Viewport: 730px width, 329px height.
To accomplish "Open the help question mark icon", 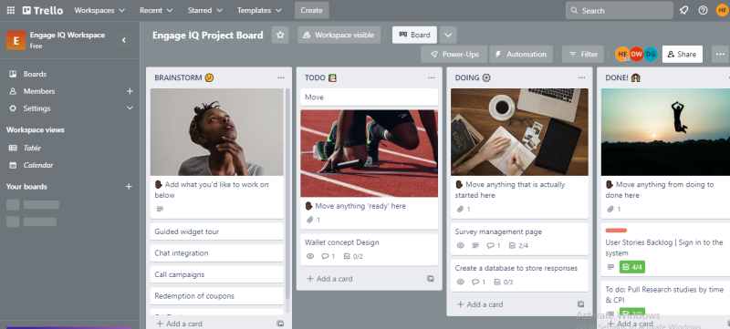I will 703,10.
